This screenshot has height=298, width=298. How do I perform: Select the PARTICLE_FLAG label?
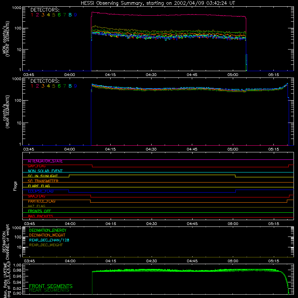pyautogui.click(x=42, y=201)
